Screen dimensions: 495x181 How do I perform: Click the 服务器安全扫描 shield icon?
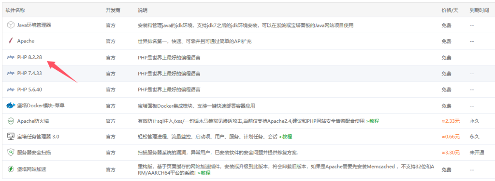point(11,153)
